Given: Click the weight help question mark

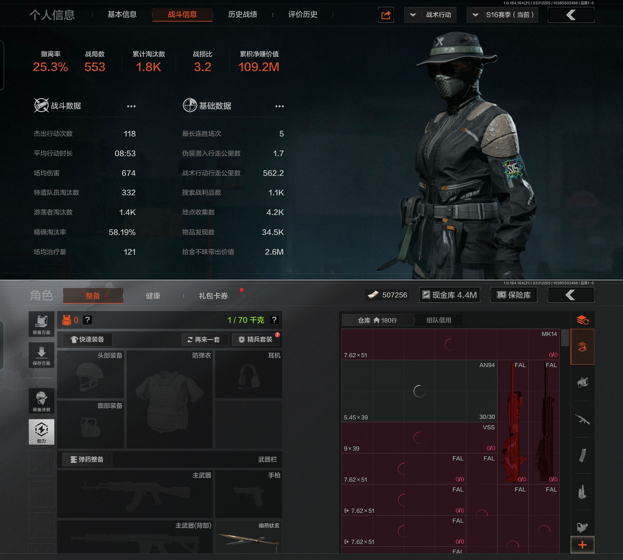Looking at the screenshot, I should (274, 320).
